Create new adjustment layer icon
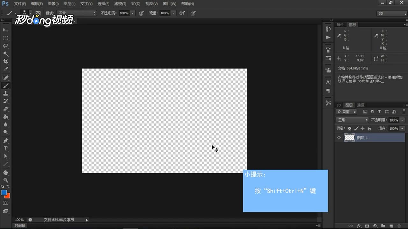408x229 pixels. click(x=375, y=226)
